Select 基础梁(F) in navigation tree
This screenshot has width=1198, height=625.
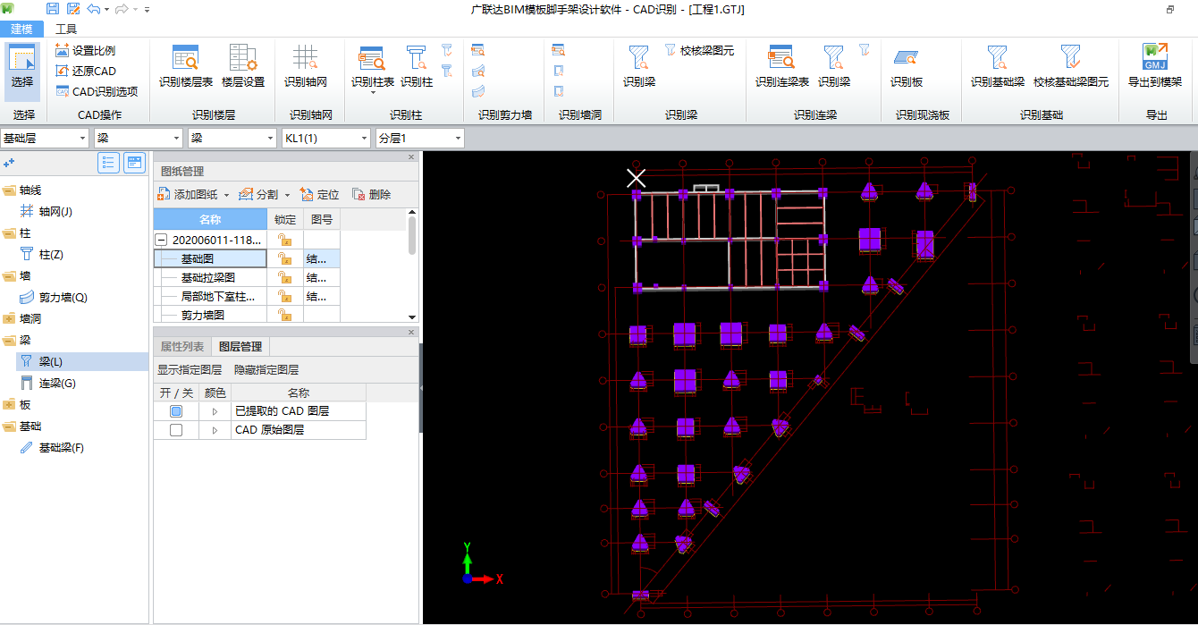(61, 448)
